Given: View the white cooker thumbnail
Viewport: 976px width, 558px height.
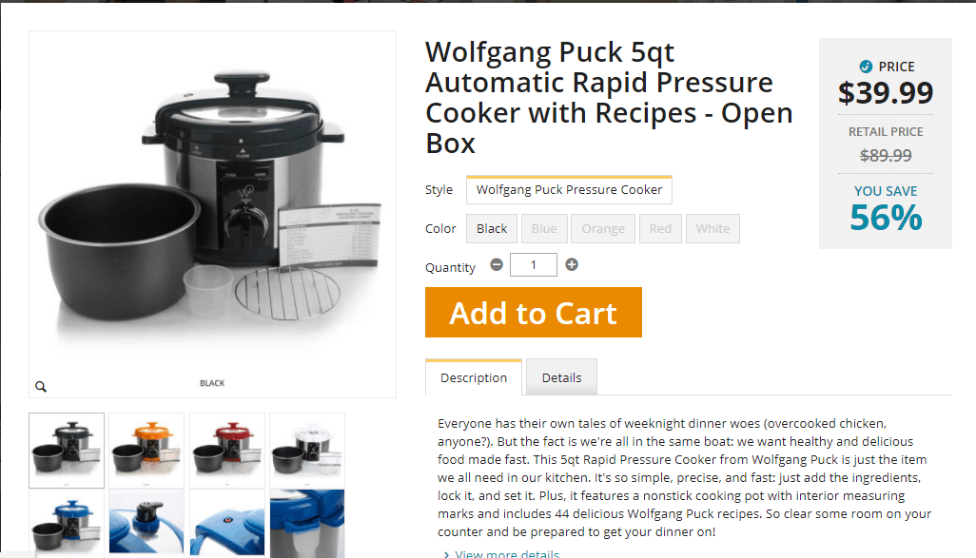Looking at the screenshot, I should pyautogui.click(x=307, y=451).
